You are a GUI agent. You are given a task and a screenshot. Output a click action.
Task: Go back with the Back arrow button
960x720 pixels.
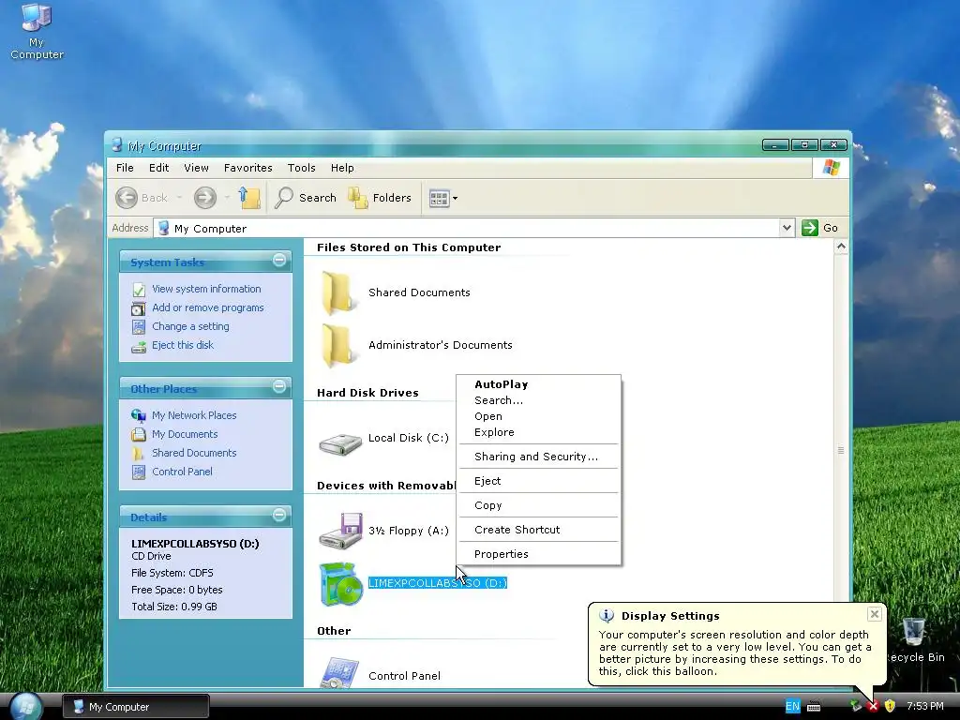pyautogui.click(x=142, y=198)
